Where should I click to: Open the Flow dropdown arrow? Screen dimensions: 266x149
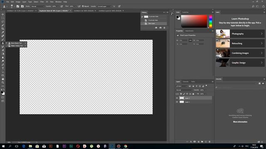tap(75, 6)
